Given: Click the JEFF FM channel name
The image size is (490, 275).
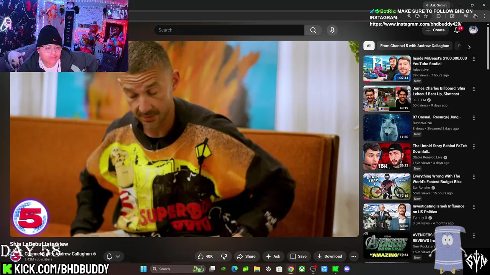Looking at the screenshot, I should coord(419,100).
